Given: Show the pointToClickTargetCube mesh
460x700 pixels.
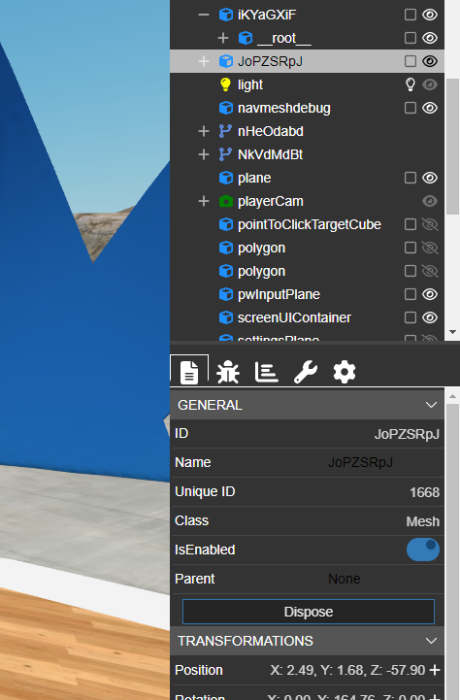Looking at the screenshot, I should 430,224.
